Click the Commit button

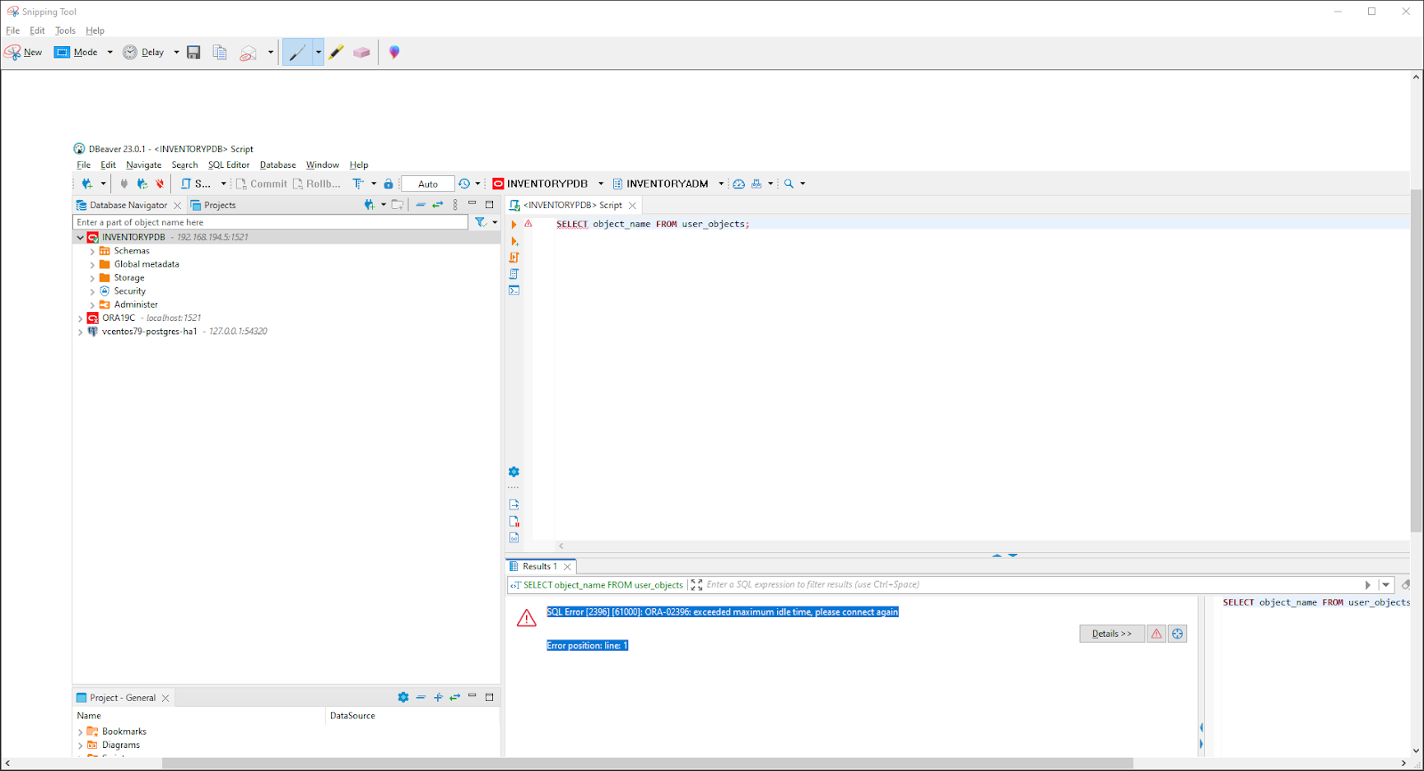(262, 184)
